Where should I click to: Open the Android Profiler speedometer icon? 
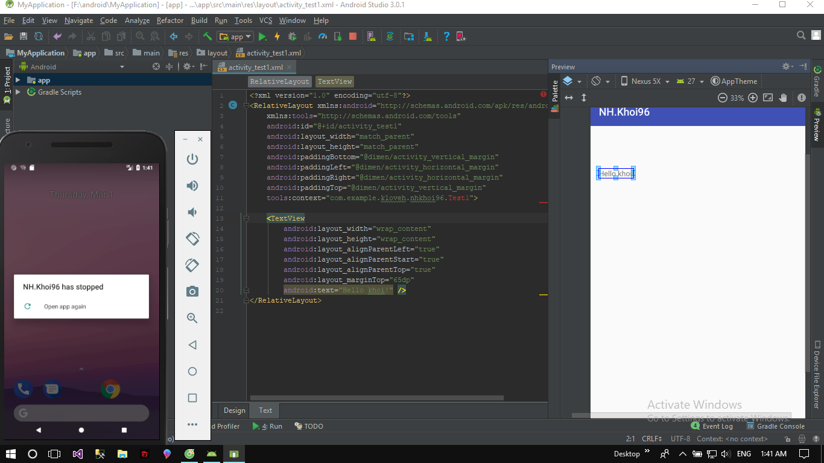point(323,37)
